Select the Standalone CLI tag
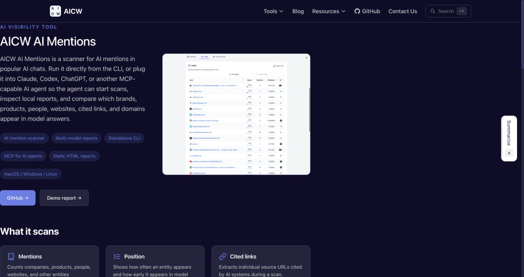The width and height of the screenshot is (524, 277). pyautogui.click(x=124, y=138)
